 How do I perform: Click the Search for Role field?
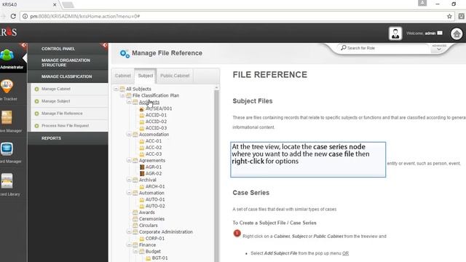[387, 48]
